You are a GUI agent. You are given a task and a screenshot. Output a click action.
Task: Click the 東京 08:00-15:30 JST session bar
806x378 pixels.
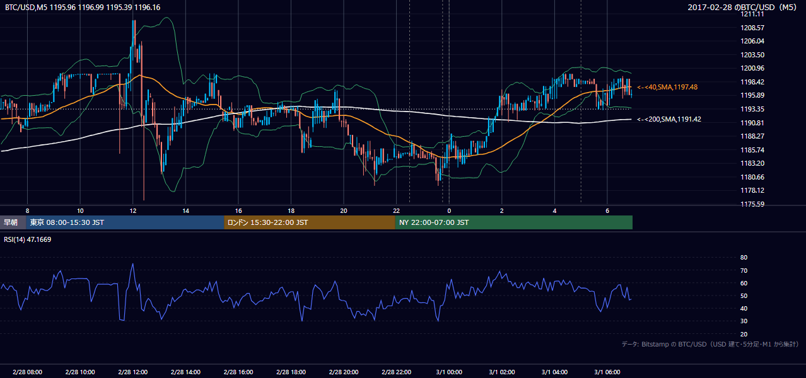coord(126,222)
